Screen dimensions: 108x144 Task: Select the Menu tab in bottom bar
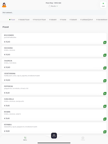pyautogui.click(x=25, y=138)
